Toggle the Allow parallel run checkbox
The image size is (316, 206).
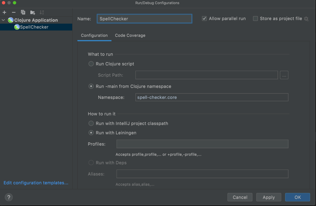point(204,19)
